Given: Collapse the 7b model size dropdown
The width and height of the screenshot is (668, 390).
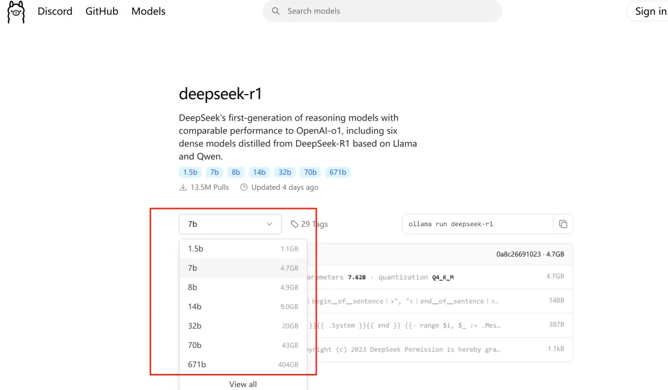Looking at the screenshot, I should (x=230, y=224).
